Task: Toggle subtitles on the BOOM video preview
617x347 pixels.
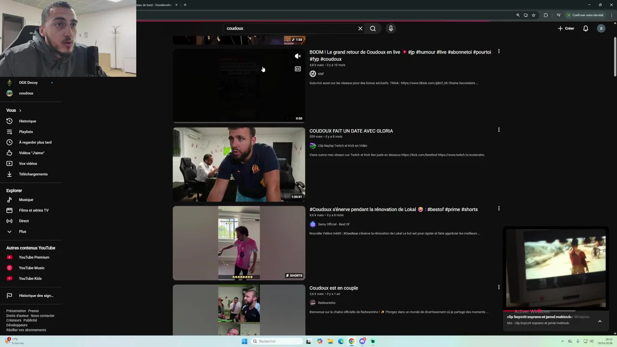Action: click(x=298, y=69)
